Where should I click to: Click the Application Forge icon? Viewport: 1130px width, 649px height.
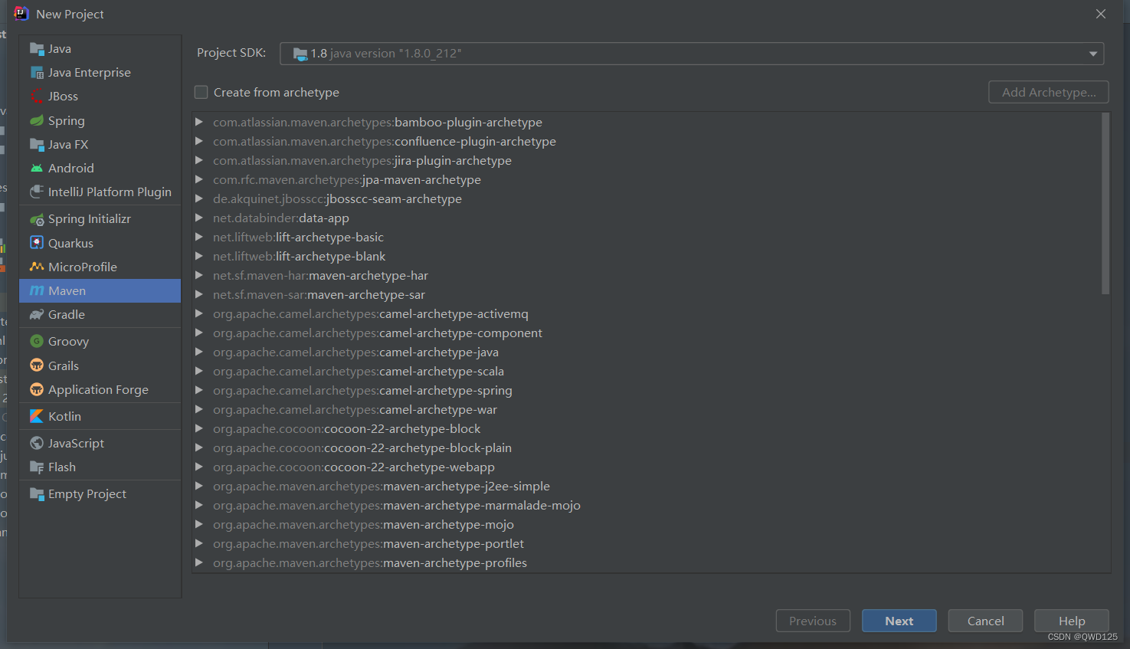point(37,389)
